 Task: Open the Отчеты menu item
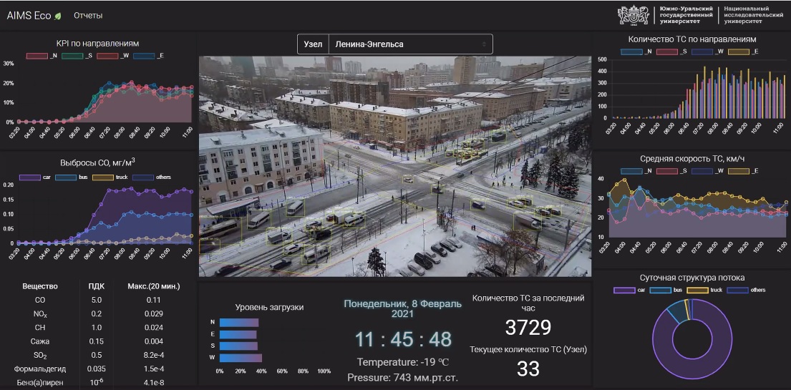(x=88, y=16)
